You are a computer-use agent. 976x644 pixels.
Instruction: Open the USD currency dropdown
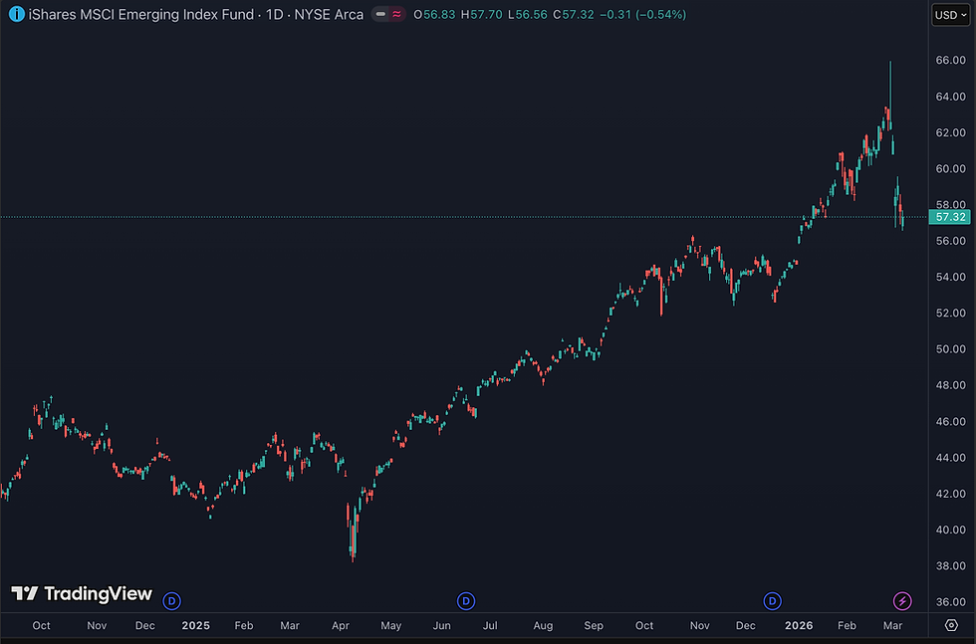(950, 15)
